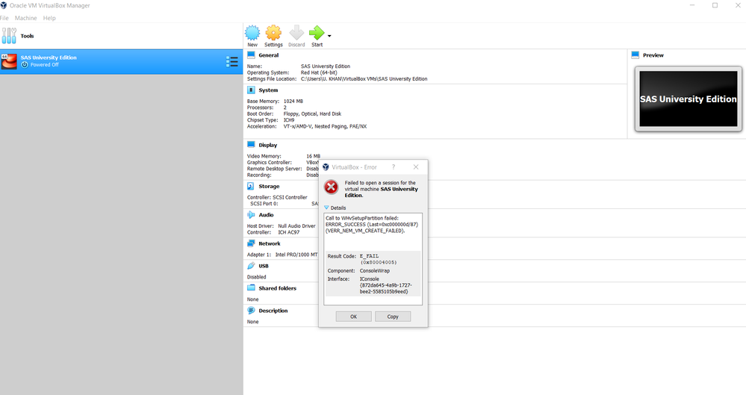Click the help question mark in dialog

394,167
